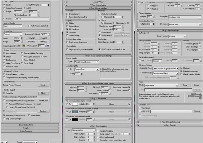Open Secondary bounces Photon map dropdown
Image resolution: width=203 pixels, height=143 pixels.
pyautogui.click(x=185, y=25)
